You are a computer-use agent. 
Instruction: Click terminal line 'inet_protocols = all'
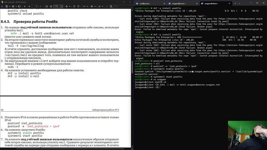click(147, 64)
